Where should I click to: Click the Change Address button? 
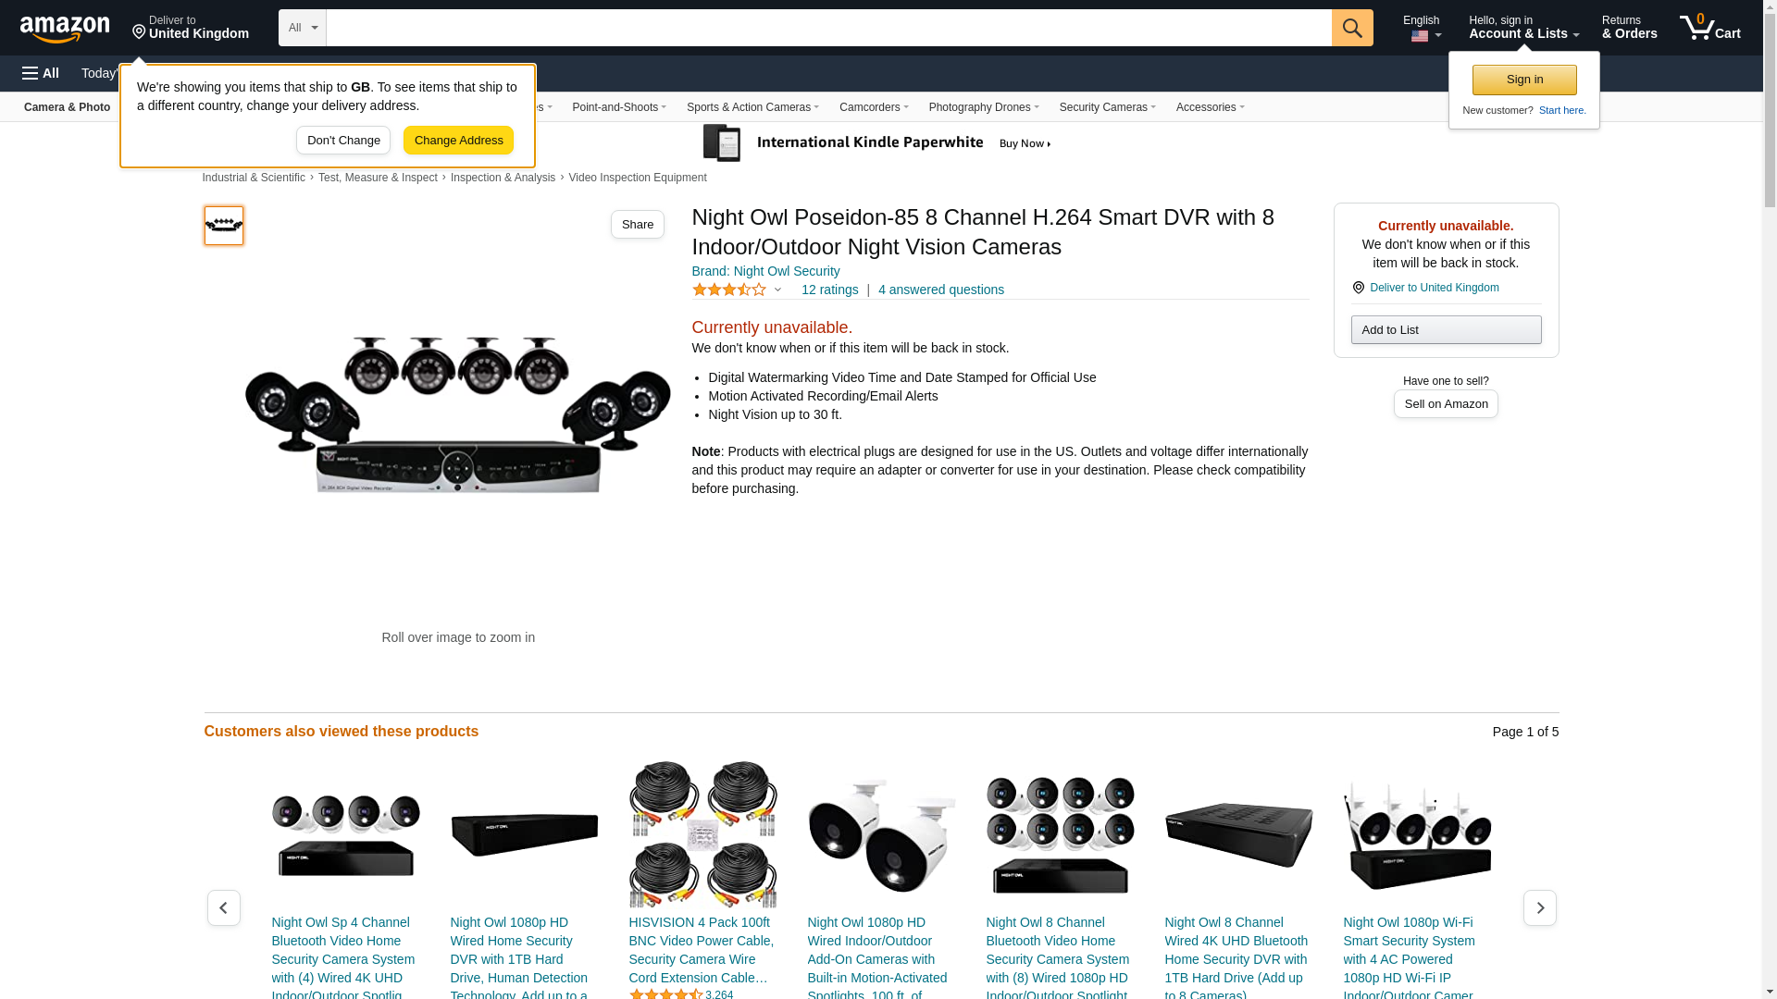coord(458,141)
